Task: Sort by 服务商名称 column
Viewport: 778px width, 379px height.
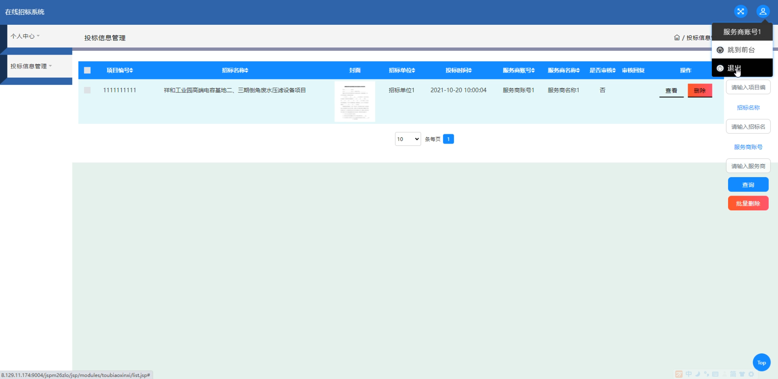Action: tap(564, 70)
